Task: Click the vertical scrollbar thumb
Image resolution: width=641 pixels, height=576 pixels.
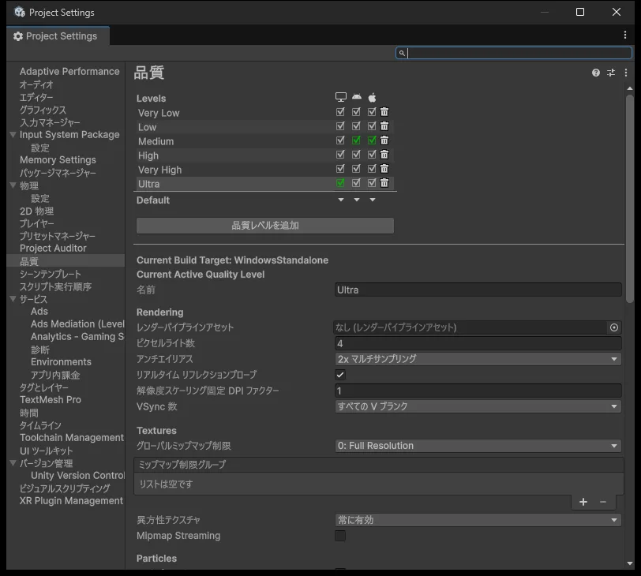Action: [x=630, y=199]
